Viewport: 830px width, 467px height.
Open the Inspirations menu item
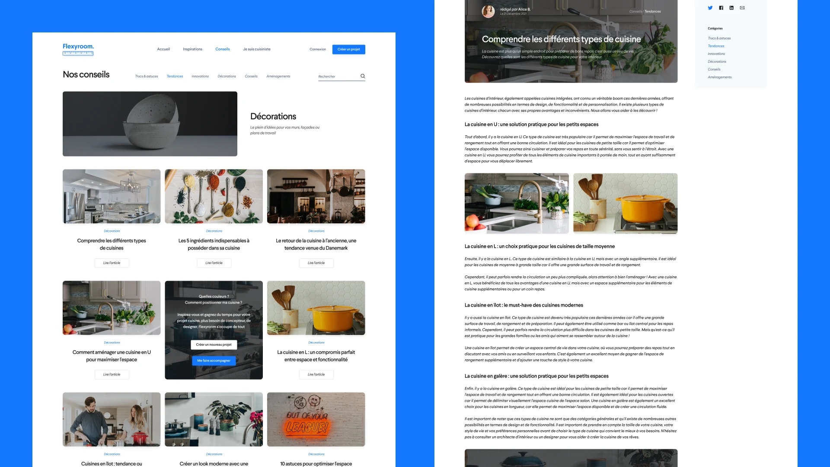click(x=192, y=49)
